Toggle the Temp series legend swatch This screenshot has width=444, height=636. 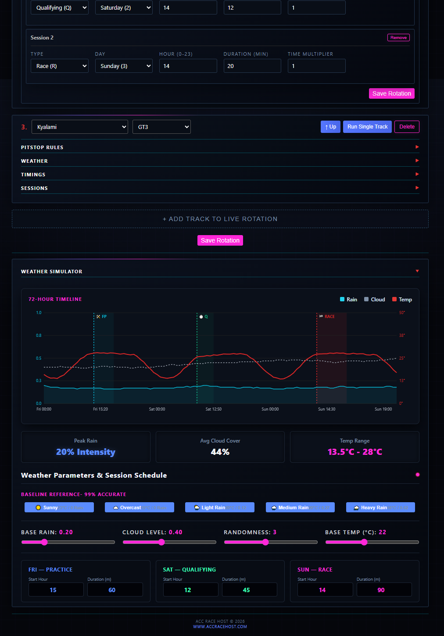tap(394, 299)
